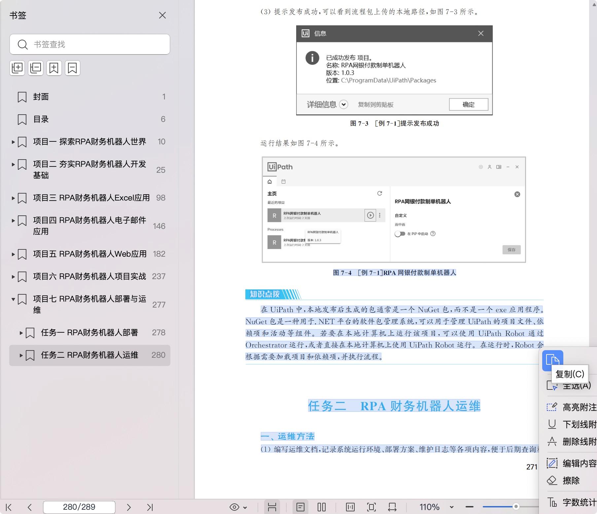Collapse 项目七 RPA财务机器人部署与运维 bookmark

tap(13, 299)
